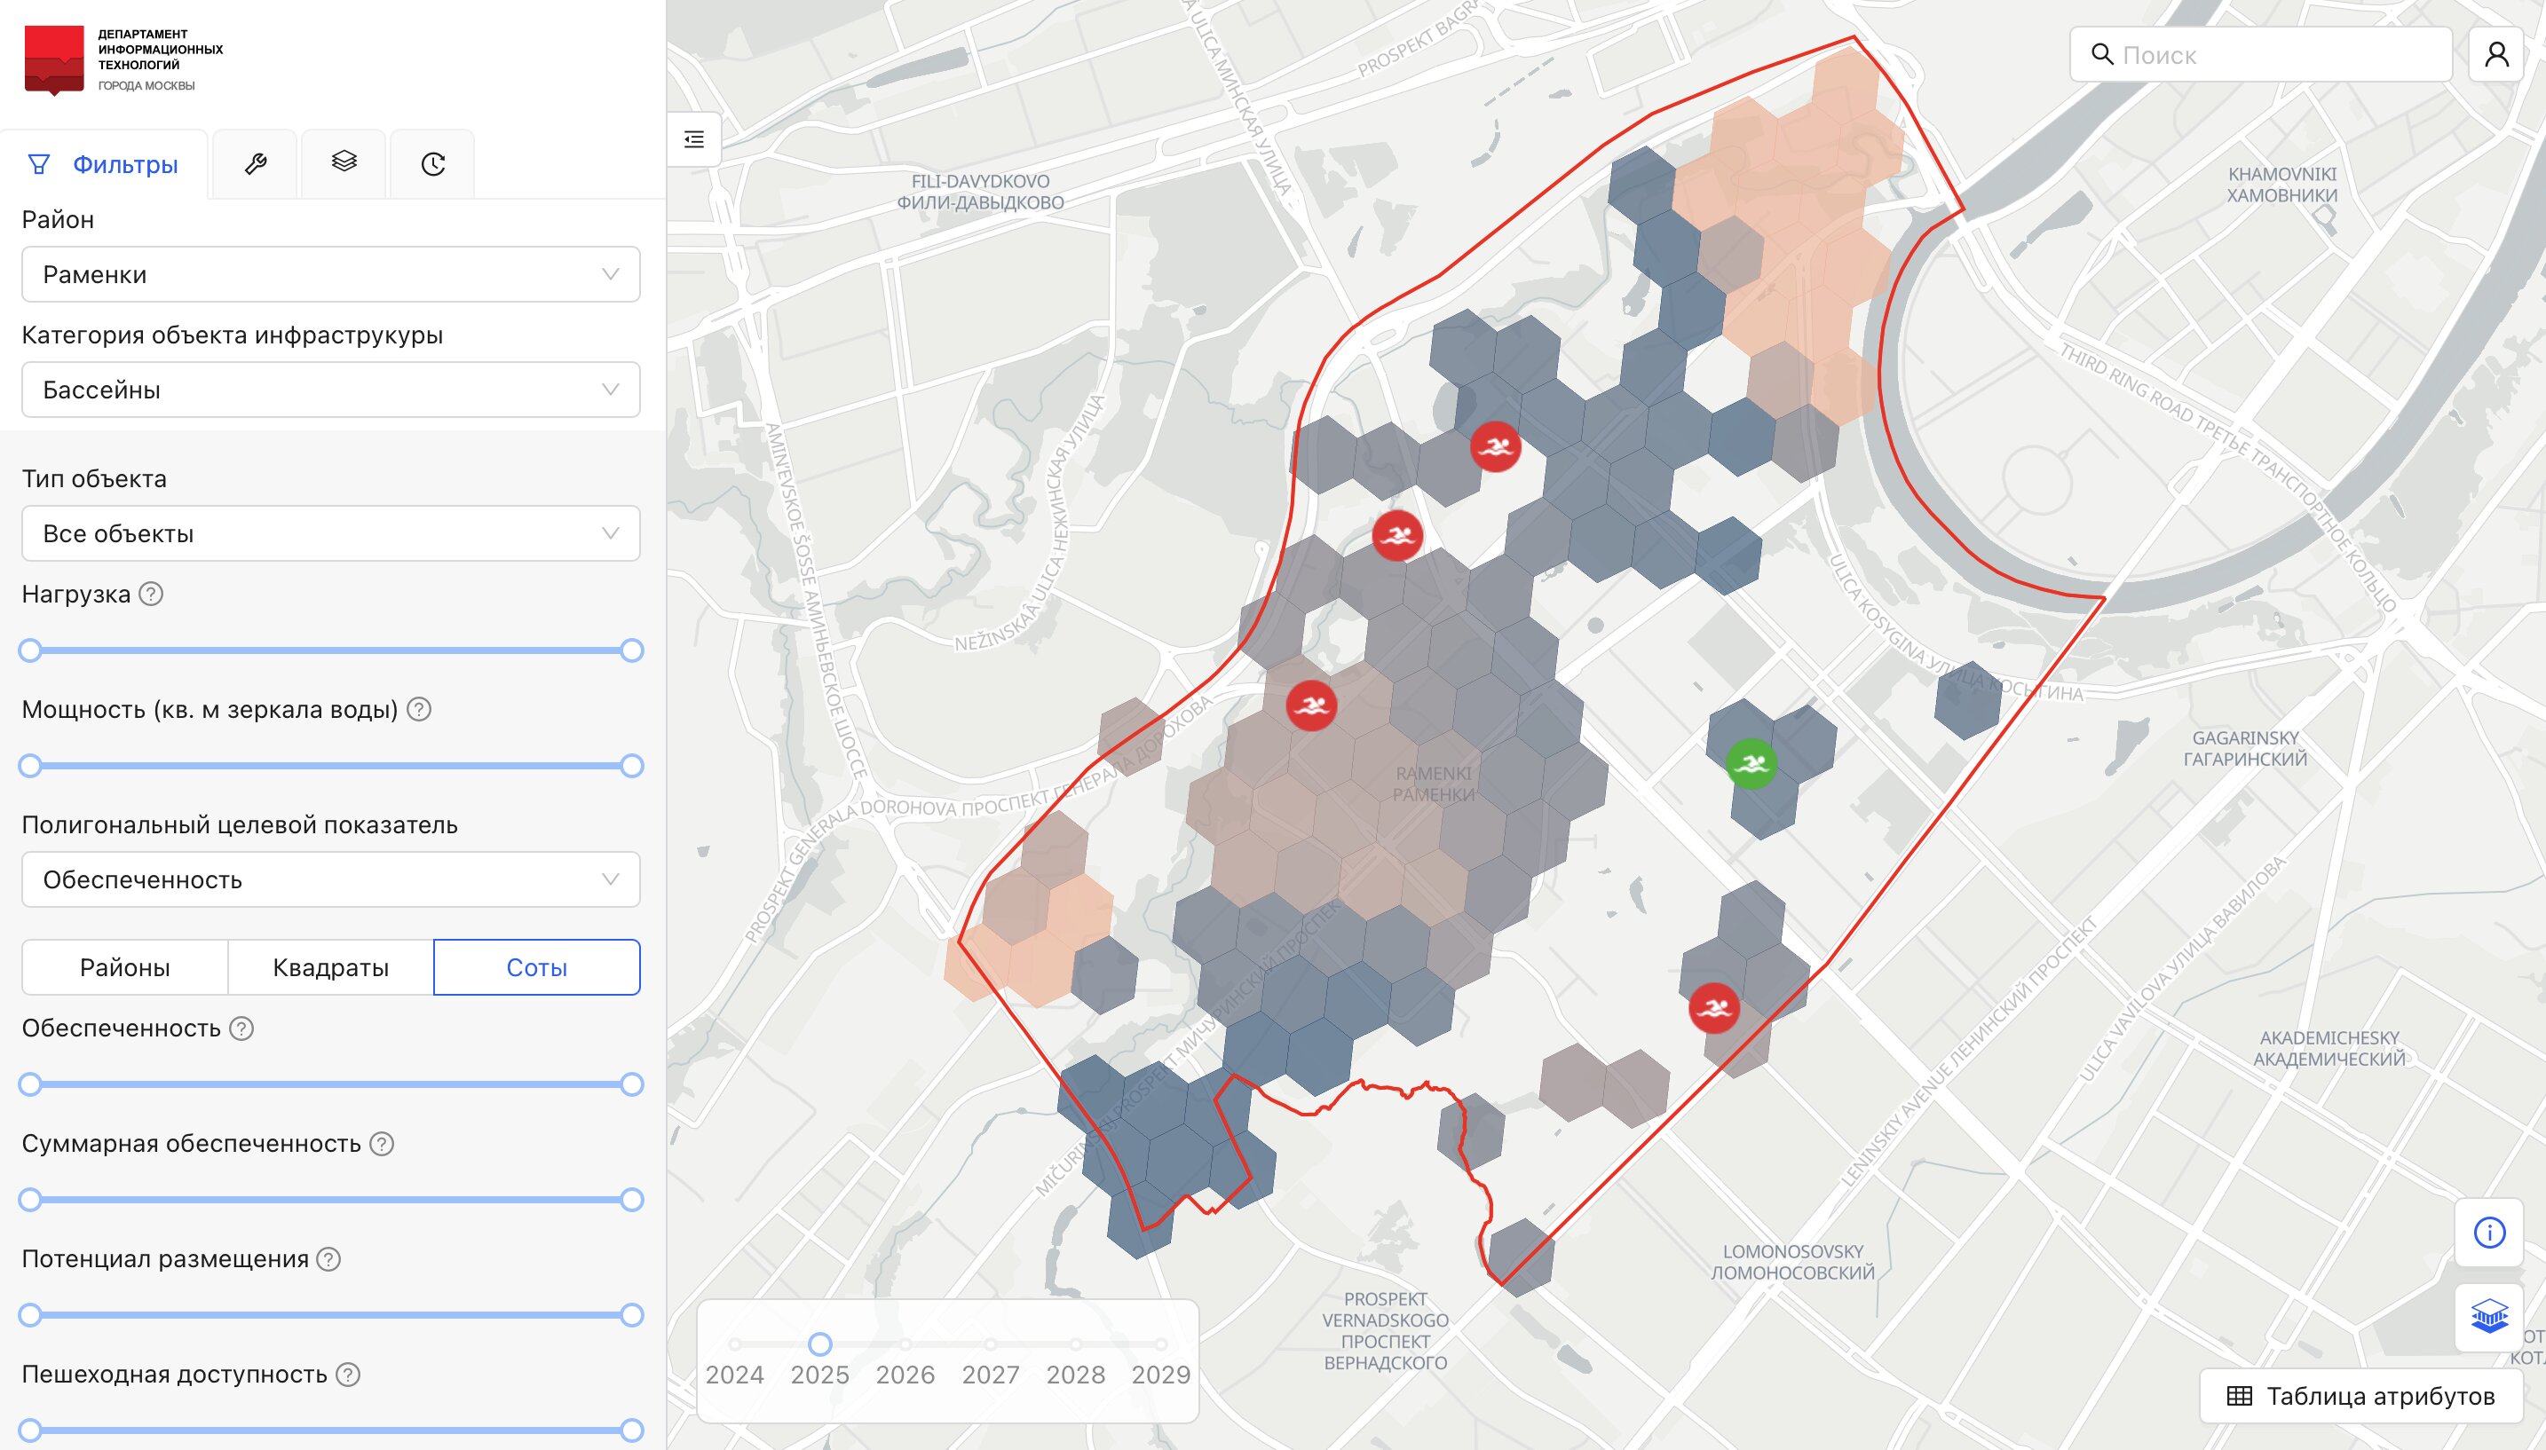Expand the Обеспеченность indicator dropdown
This screenshot has width=2546, height=1450.
pos(331,879)
